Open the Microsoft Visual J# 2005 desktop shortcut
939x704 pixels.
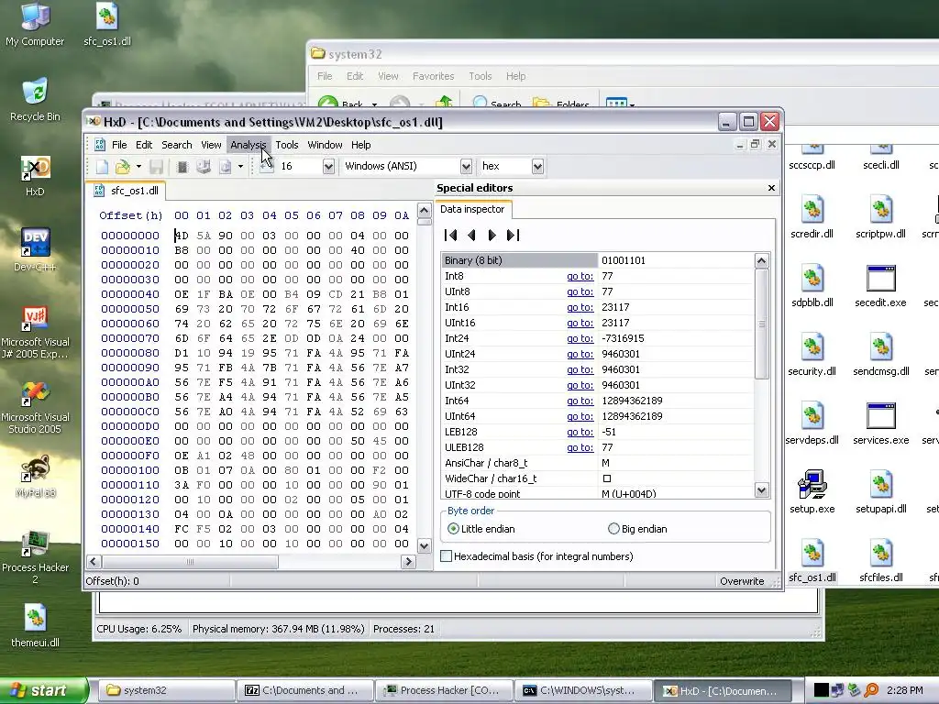[x=35, y=333]
